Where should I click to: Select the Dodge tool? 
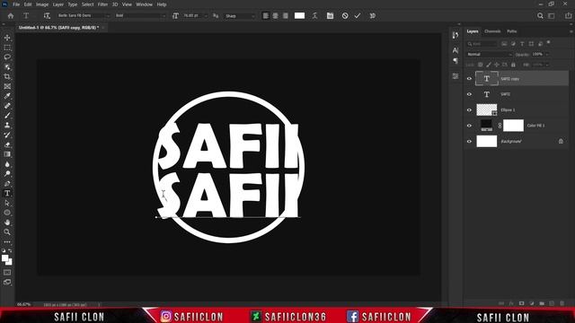click(x=7, y=173)
